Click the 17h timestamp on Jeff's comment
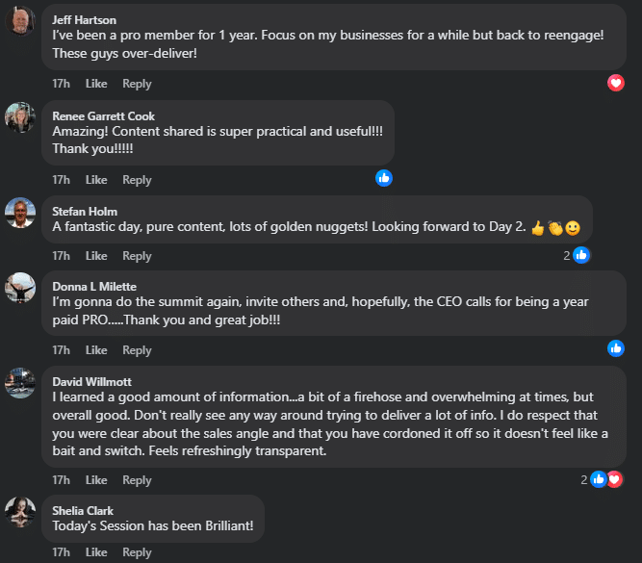642x563 pixels. coord(61,84)
